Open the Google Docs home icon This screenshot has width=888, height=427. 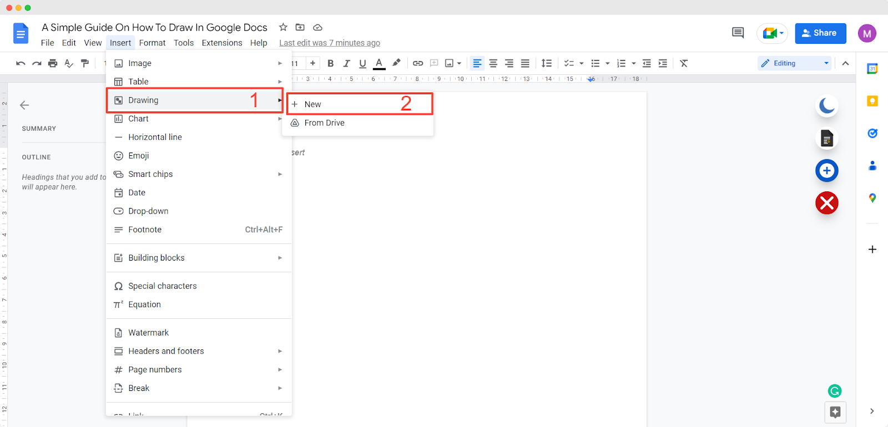(x=21, y=34)
